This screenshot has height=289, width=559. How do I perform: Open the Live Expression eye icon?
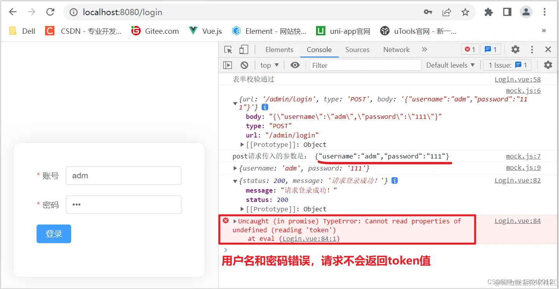pyautogui.click(x=295, y=65)
